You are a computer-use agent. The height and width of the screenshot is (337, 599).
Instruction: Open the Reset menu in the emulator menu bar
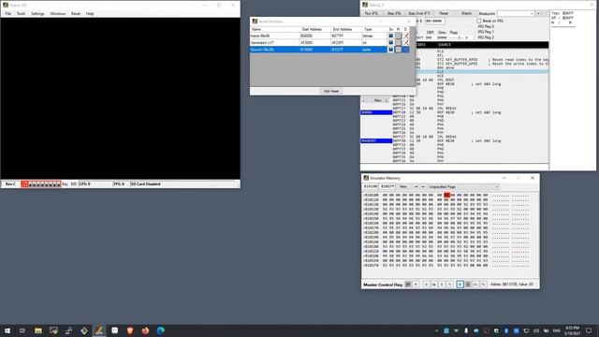click(x=76, y=14)
